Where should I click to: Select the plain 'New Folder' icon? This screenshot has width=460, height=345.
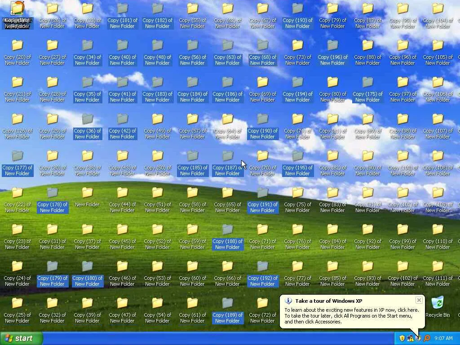pos(87,197)
